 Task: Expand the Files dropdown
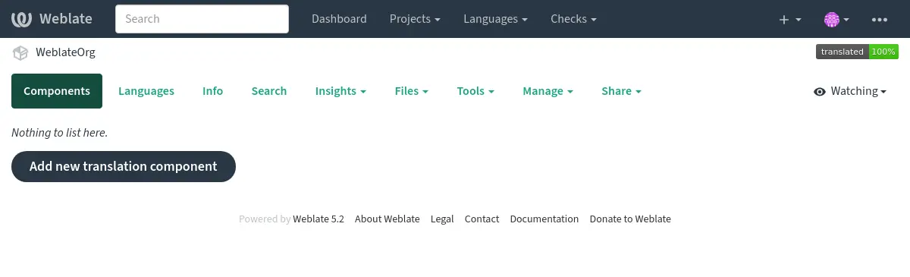point(412,91)
